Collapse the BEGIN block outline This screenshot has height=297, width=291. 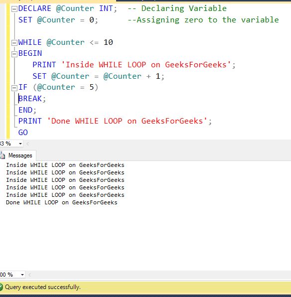click(14, 54)
